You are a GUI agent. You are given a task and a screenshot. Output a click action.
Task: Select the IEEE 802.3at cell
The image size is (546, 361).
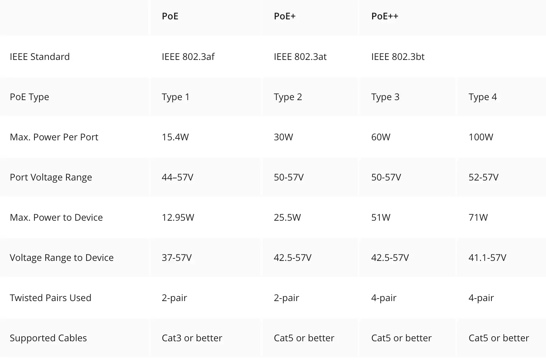tap(300, 57)
